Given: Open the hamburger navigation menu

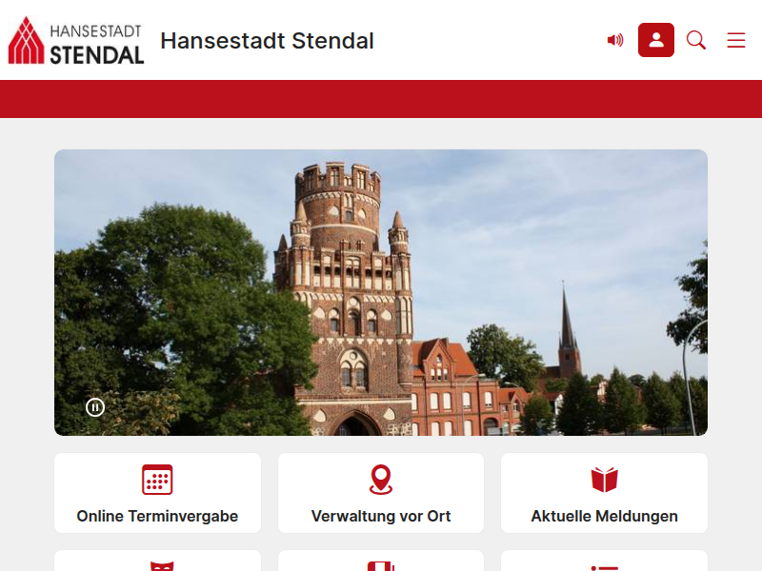Looking at the screenshot, I should click(x=736, y=40).
